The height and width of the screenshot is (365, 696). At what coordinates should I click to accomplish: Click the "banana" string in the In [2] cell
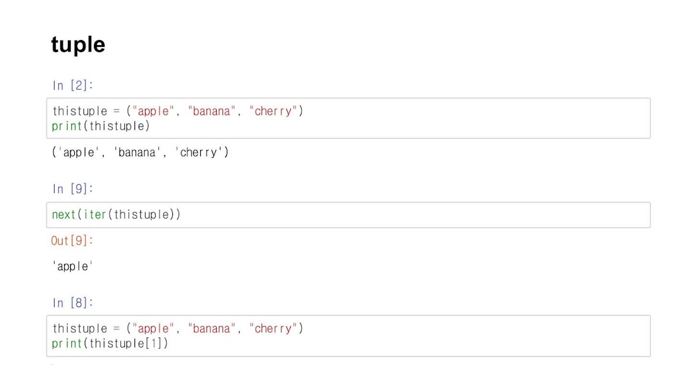pos(212,111)
